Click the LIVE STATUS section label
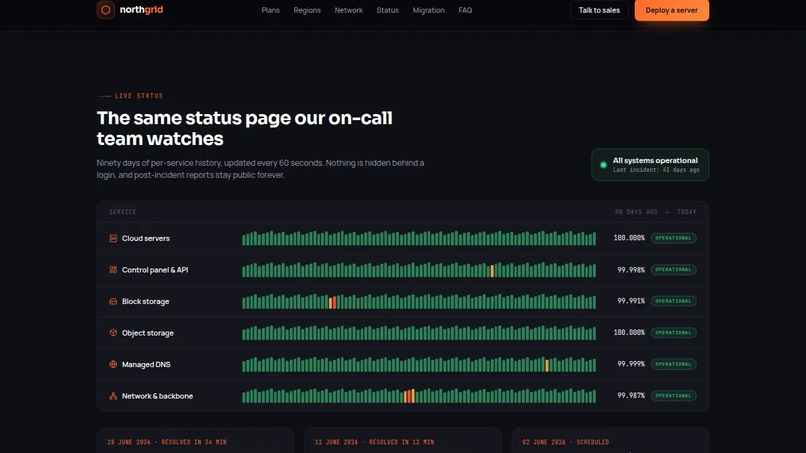The height and width of the screenshot is (453, 806). [x=139, y=96]
